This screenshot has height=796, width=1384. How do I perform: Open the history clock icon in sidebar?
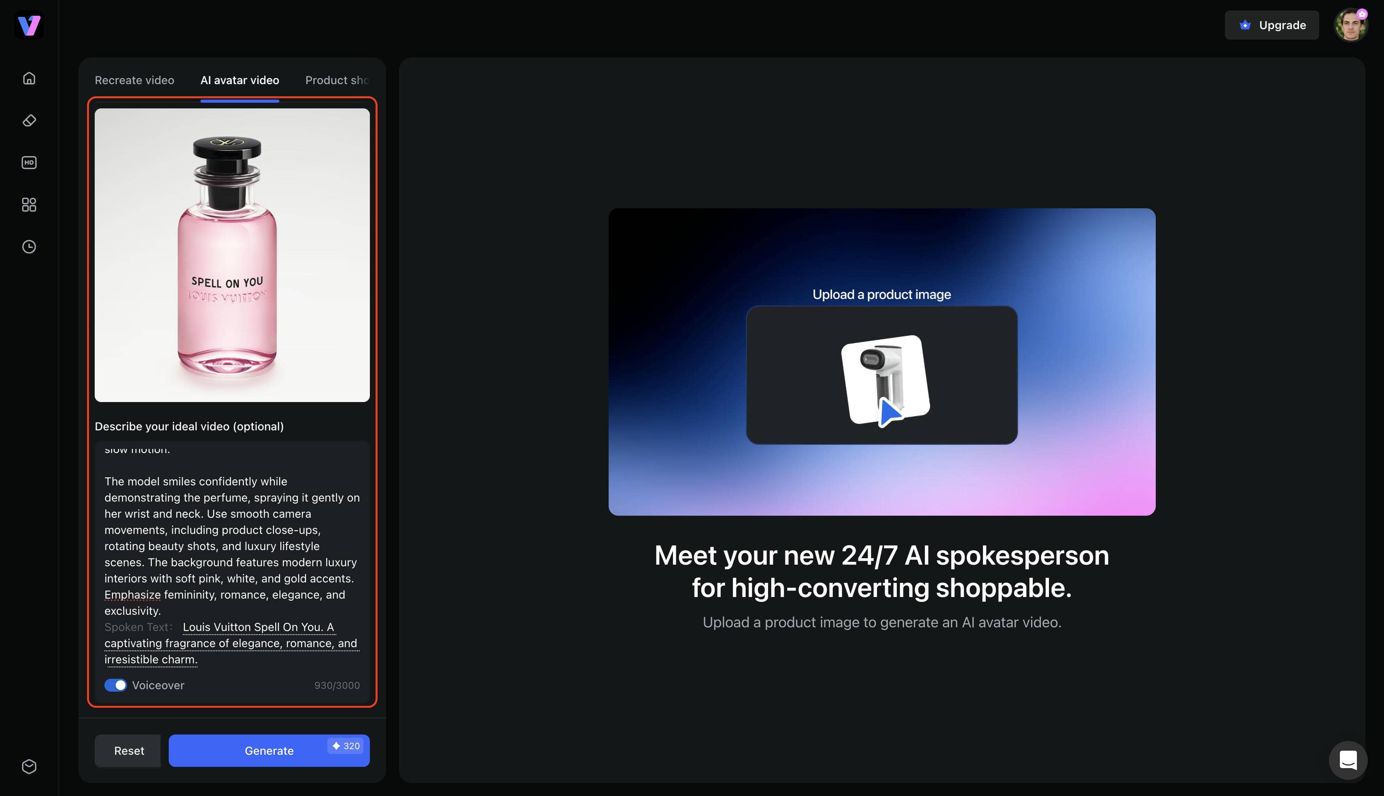[x=29, y=247]
